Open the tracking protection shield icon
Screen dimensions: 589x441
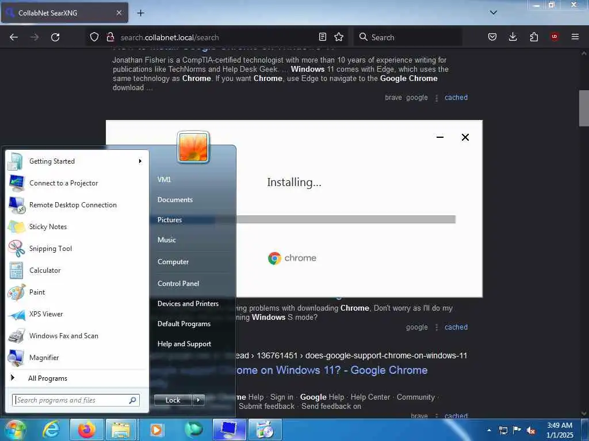94,37
